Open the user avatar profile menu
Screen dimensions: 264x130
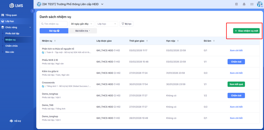point(260,4)
